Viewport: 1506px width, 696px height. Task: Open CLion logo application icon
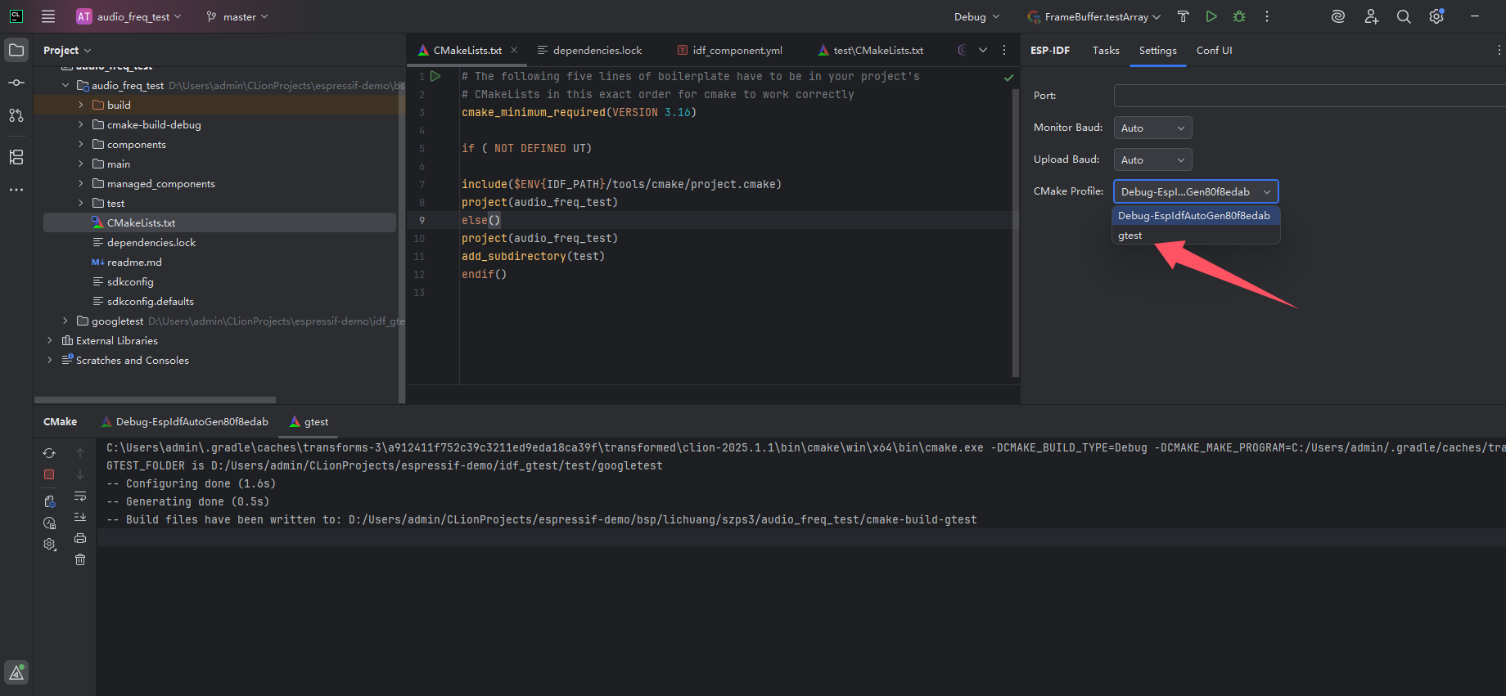click(x=16, y=16)
